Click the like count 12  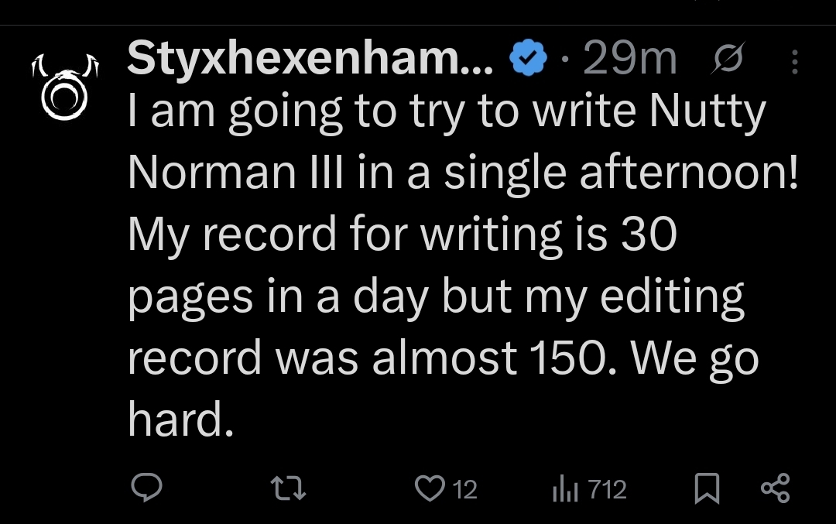(x=465, y=489)
